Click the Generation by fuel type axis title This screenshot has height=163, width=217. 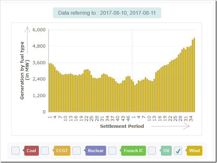[x=25, y=70]
